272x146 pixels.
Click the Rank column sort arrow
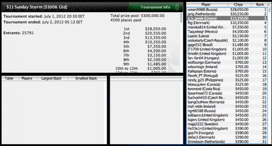click(269, 5)
